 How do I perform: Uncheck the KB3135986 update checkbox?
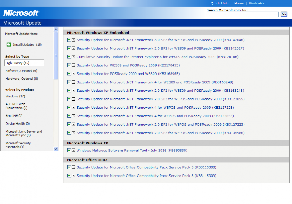click(x=69, y=133)
